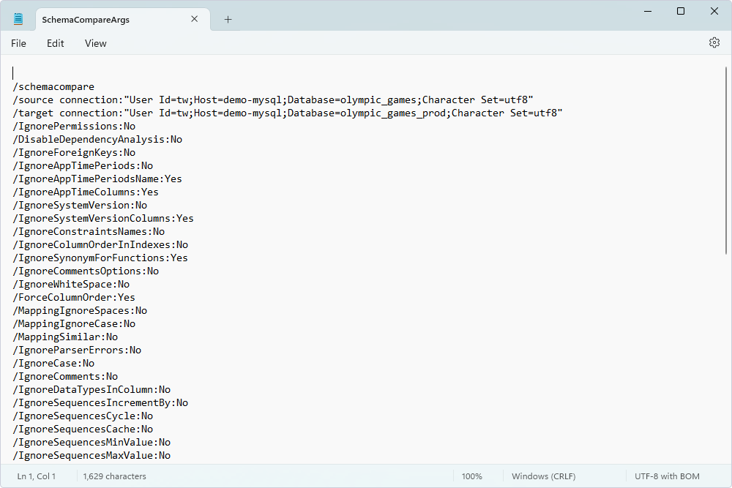Screen dimensions: 732x488
Task: Click the /IgnoreConstraintsNames:No line
Action: coord(89,231)
